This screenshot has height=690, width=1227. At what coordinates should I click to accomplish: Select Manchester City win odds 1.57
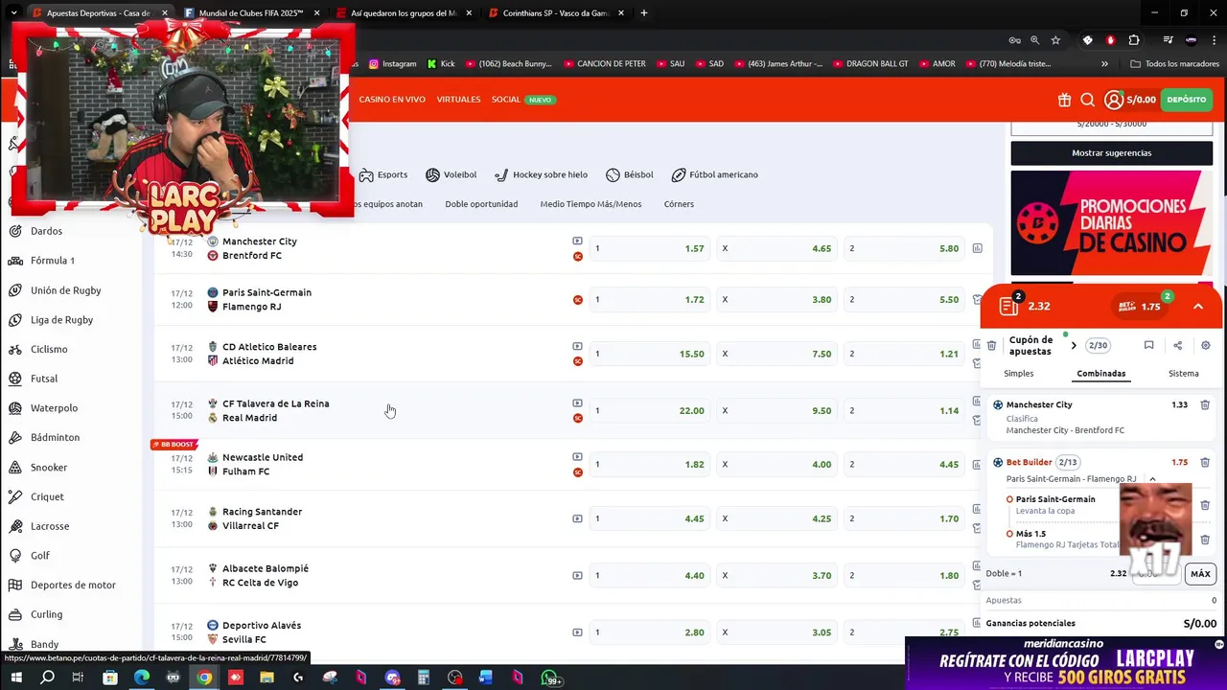[x=650, y=248]
